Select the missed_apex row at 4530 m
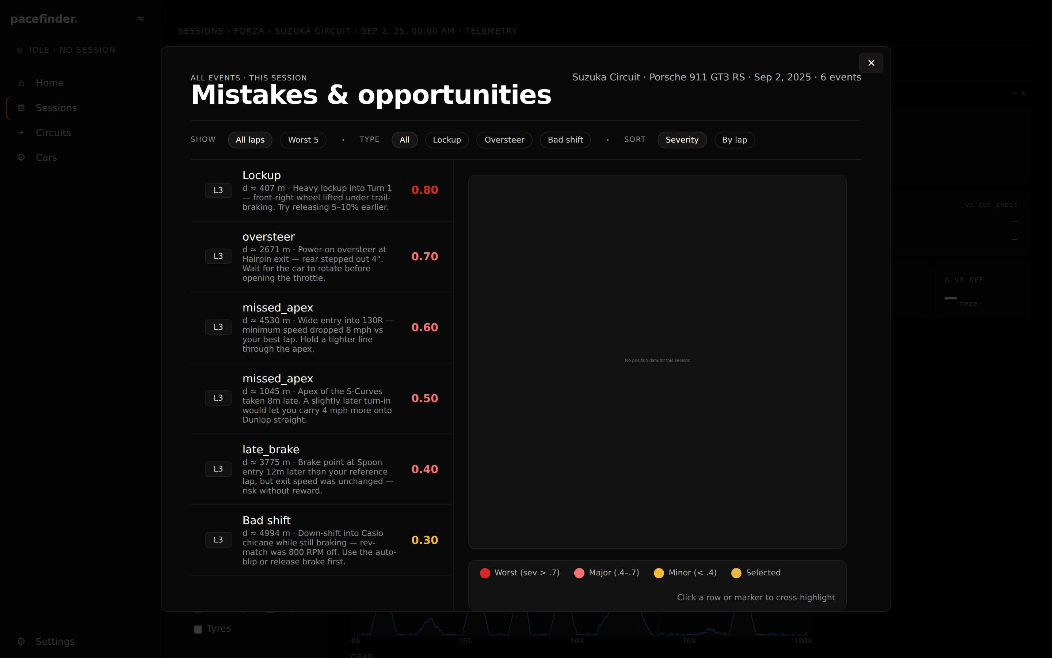 click(x=322, y=328)
